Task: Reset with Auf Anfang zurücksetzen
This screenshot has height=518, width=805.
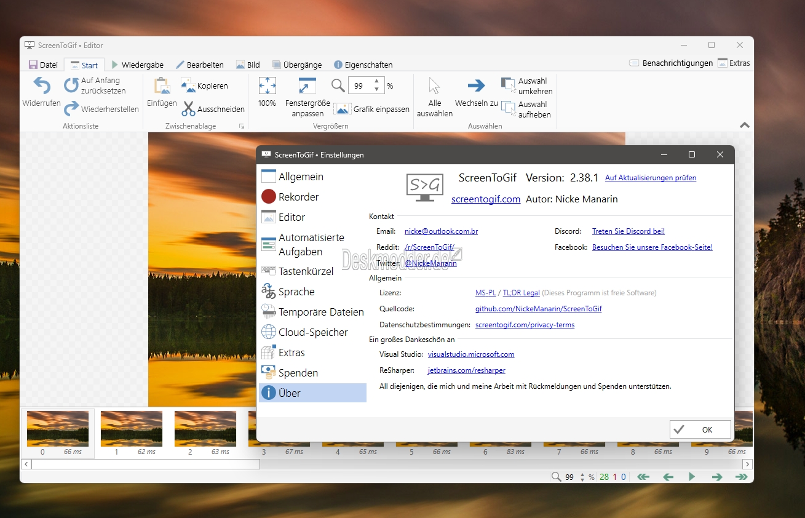Action: pyautogui.click(x=95, y=86)
